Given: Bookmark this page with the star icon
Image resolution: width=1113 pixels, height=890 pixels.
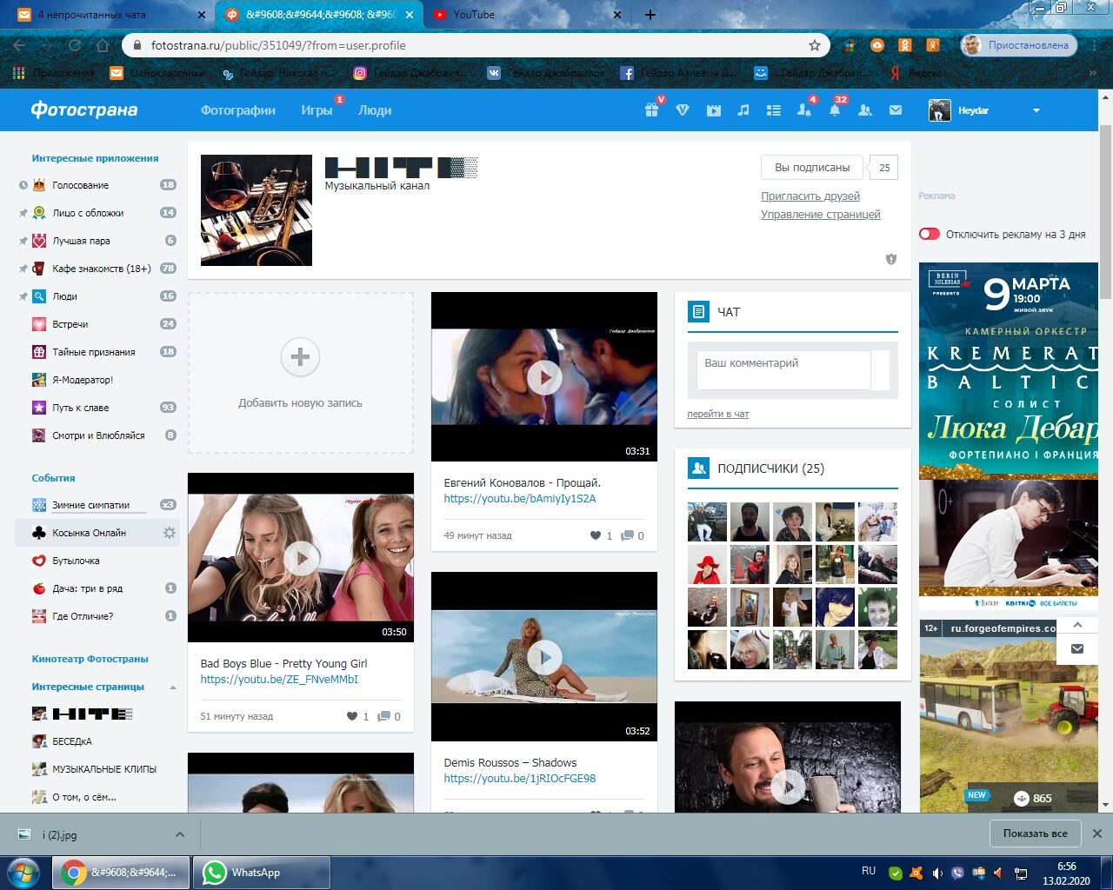Looking at the screenshot, I should tap(814, 45).
